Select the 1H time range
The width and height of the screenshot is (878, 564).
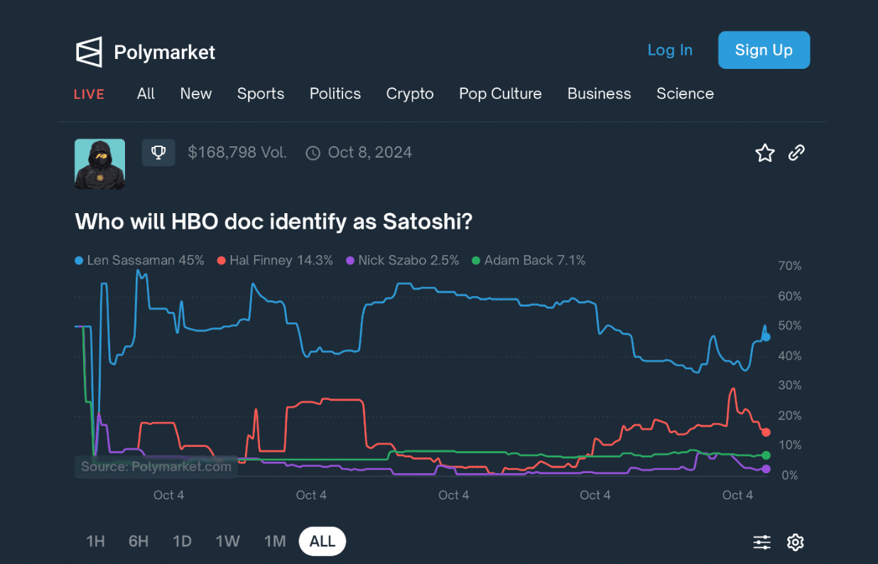(95, 541)
